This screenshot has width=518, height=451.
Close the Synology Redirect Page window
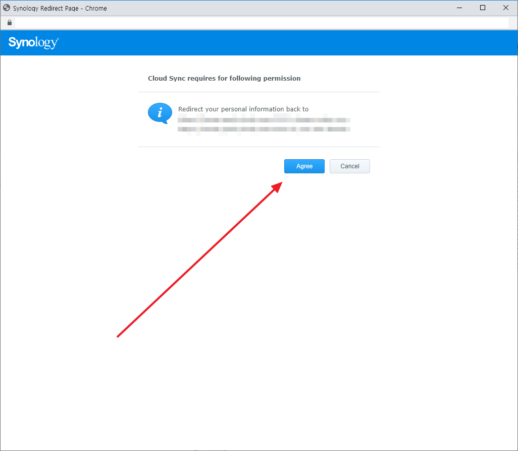tap(506, 8)
